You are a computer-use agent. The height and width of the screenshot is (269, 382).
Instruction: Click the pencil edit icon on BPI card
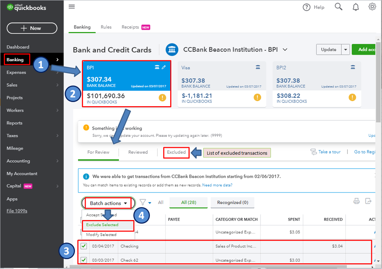164,67
